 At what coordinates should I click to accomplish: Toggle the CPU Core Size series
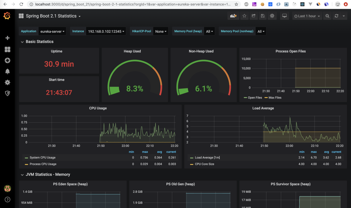click(204, 164)
